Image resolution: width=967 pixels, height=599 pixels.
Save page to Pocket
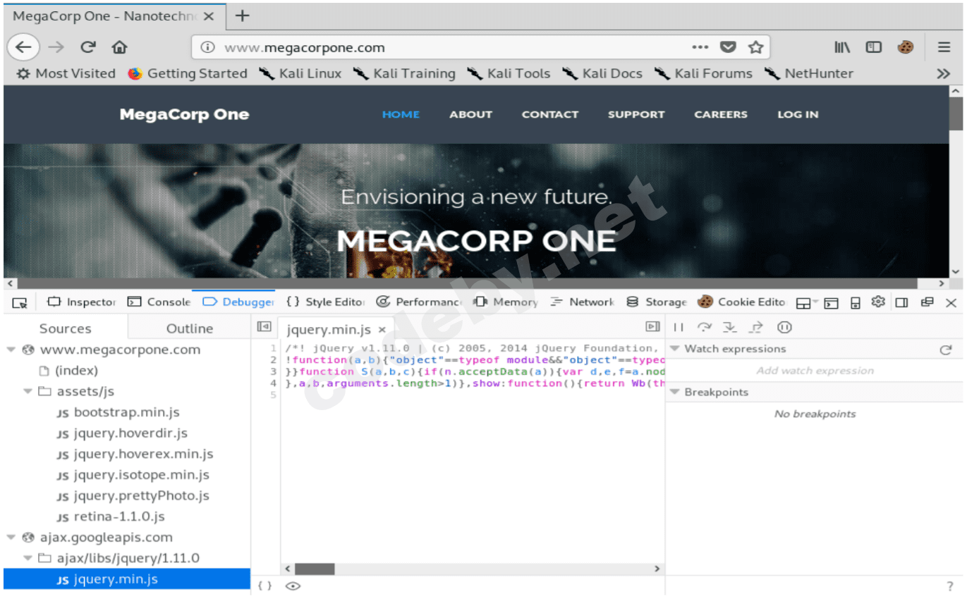tap(728, 47)
